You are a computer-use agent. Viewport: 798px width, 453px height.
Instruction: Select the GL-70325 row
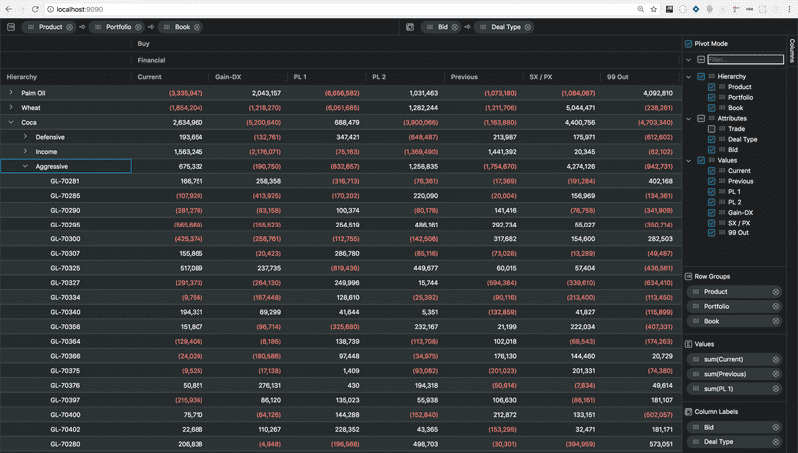pos(340,268)
